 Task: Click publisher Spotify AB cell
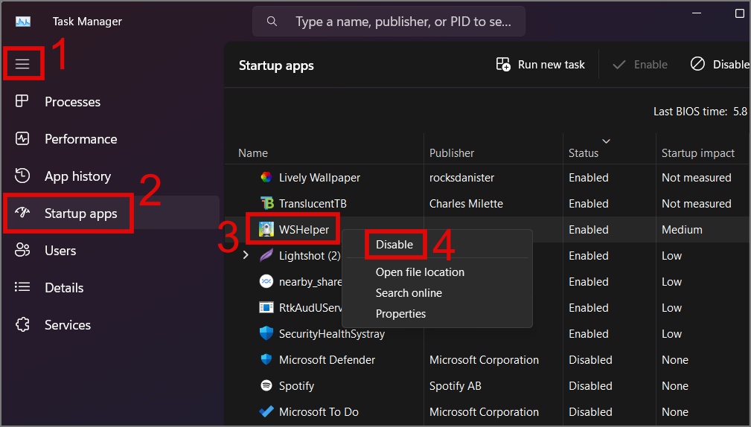(455, 386)
